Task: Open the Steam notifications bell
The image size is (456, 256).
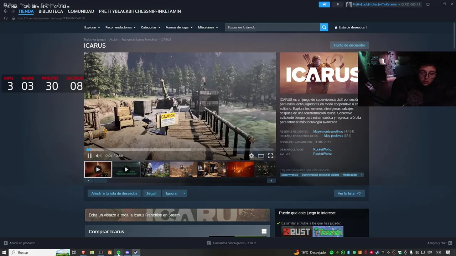Action: pos(338,4)
